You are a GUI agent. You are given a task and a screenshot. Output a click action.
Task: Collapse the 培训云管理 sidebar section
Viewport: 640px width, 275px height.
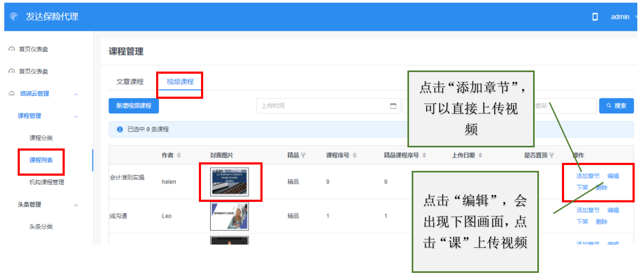tap(76, 94)
